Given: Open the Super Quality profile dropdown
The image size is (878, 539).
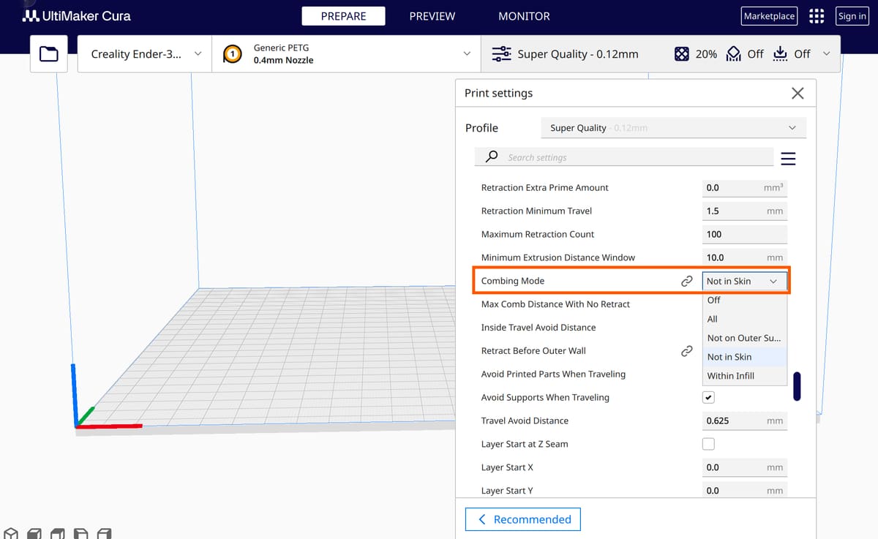Looking at the screenshot, I should (673, 128).
